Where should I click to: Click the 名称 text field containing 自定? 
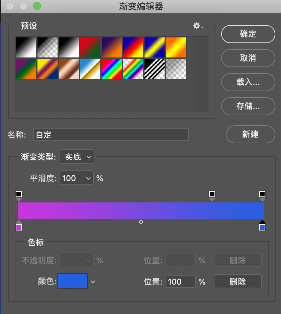point(111,134)
